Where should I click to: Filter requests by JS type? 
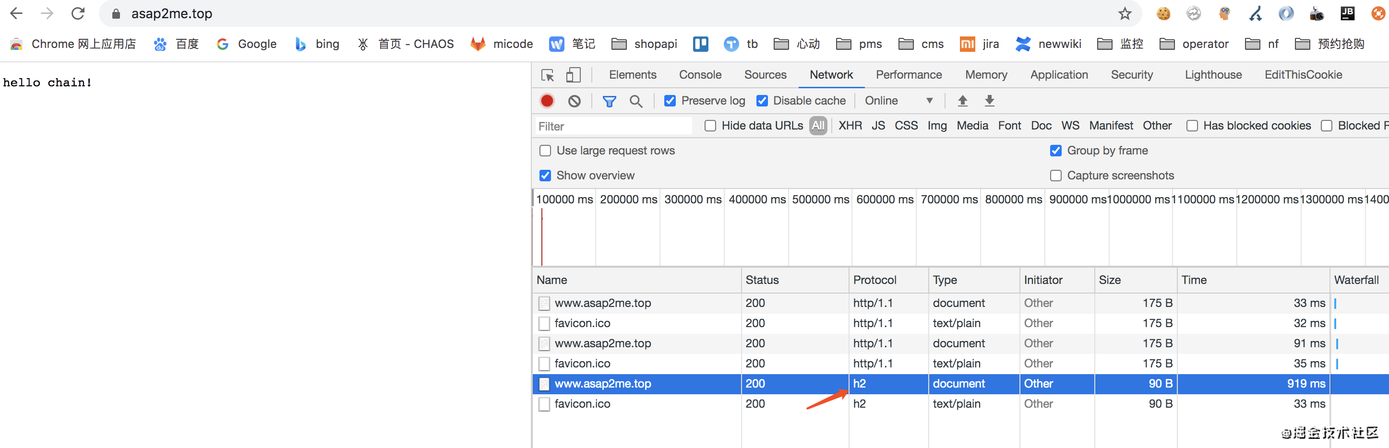tap(878, 126)
